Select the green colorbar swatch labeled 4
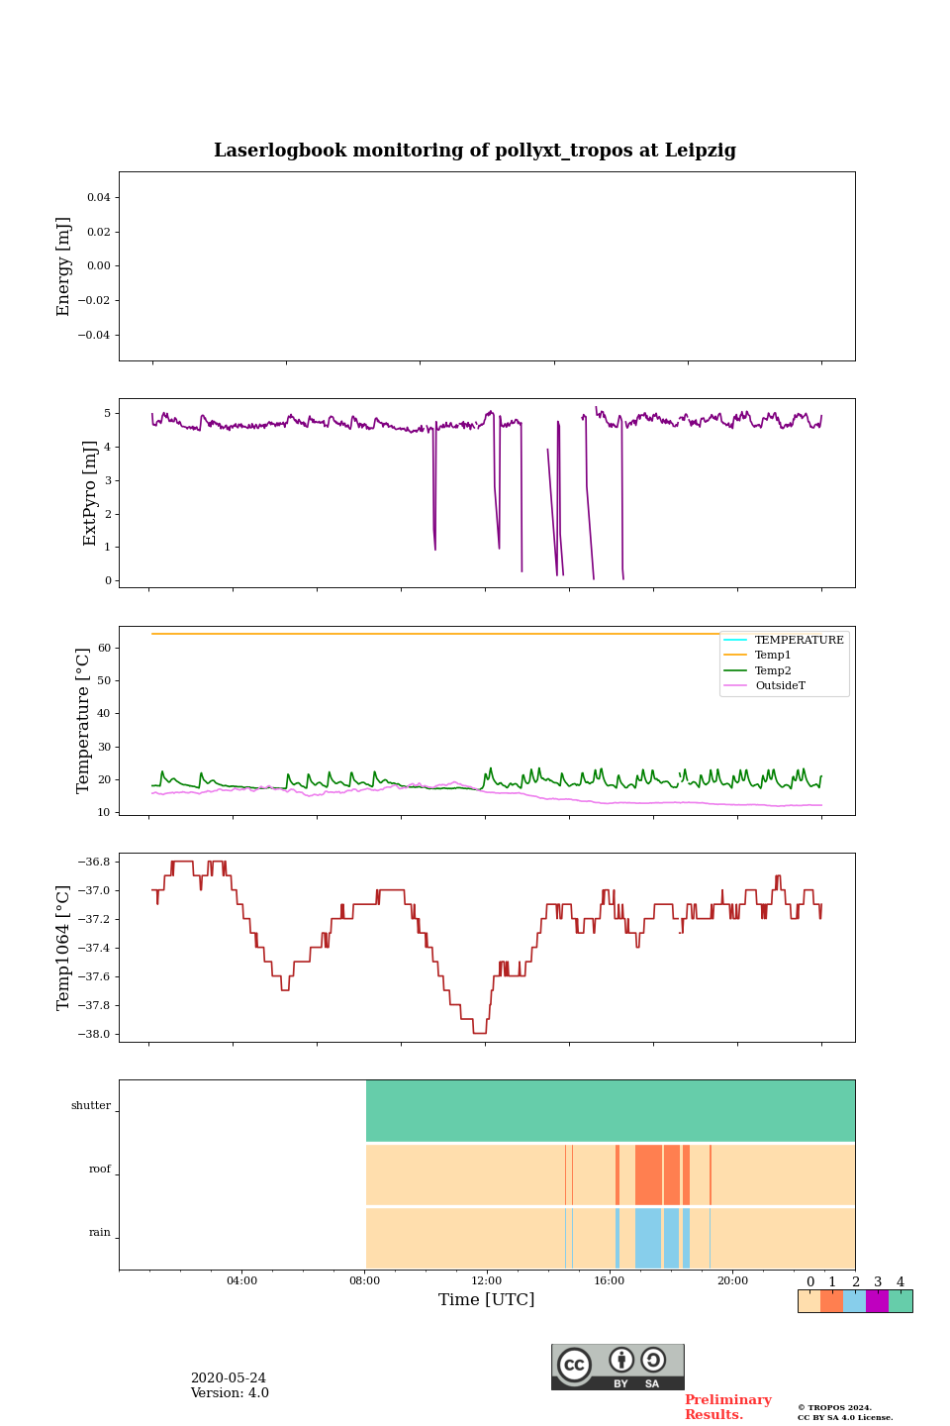950x1426 pixels. click(x=901, y=1301)
